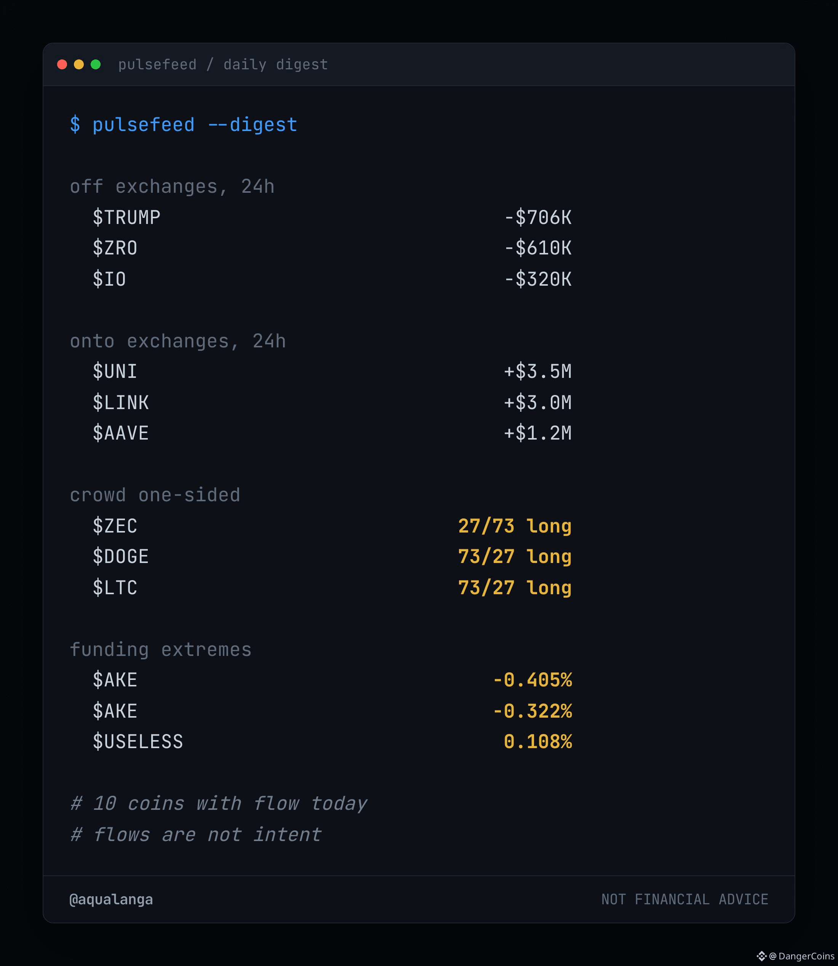Click the $USELESS ticker
838x966 pixels.
pos(138,742)
